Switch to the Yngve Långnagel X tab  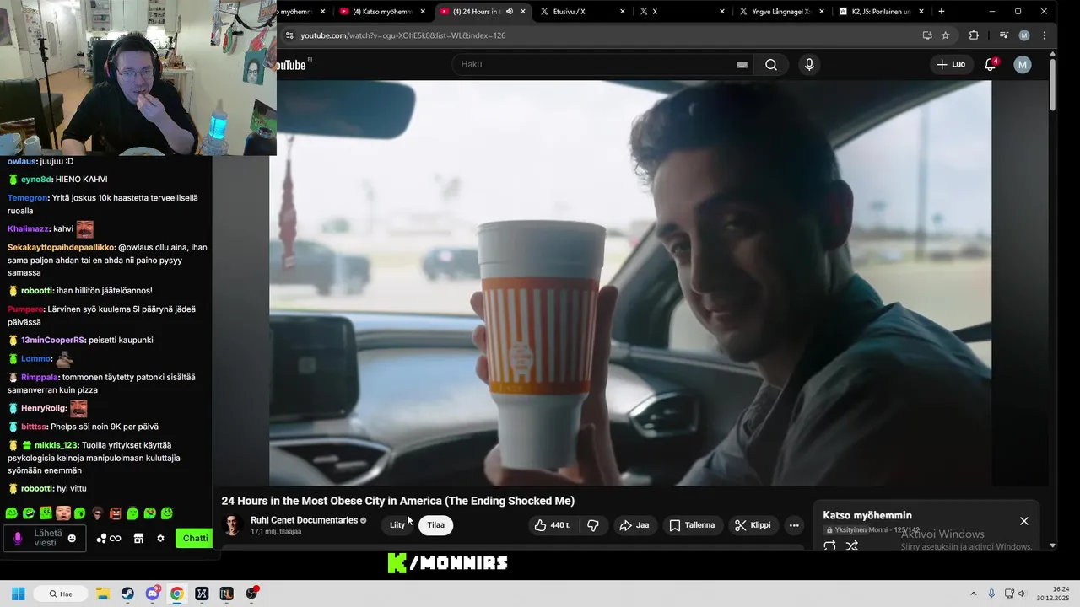(781, 12)
